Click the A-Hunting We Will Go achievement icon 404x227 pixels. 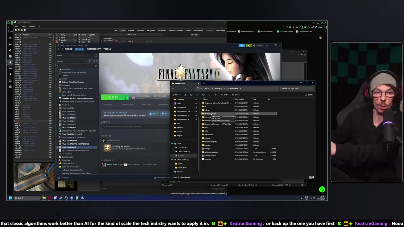coord(107,148)
